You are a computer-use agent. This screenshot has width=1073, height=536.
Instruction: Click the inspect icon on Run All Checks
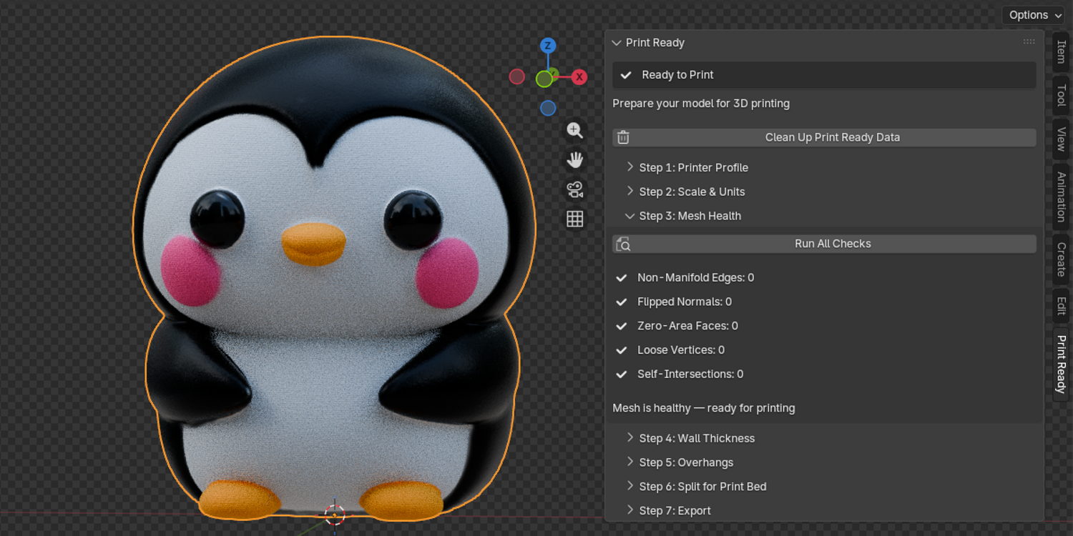[x=623, y=244]
